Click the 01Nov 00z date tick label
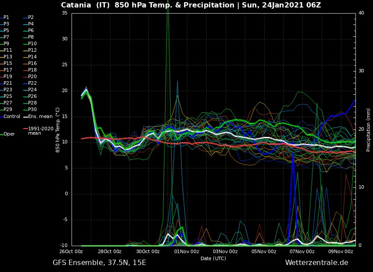The height and width of the screenshot is (272, 373). tap(186, 252)
